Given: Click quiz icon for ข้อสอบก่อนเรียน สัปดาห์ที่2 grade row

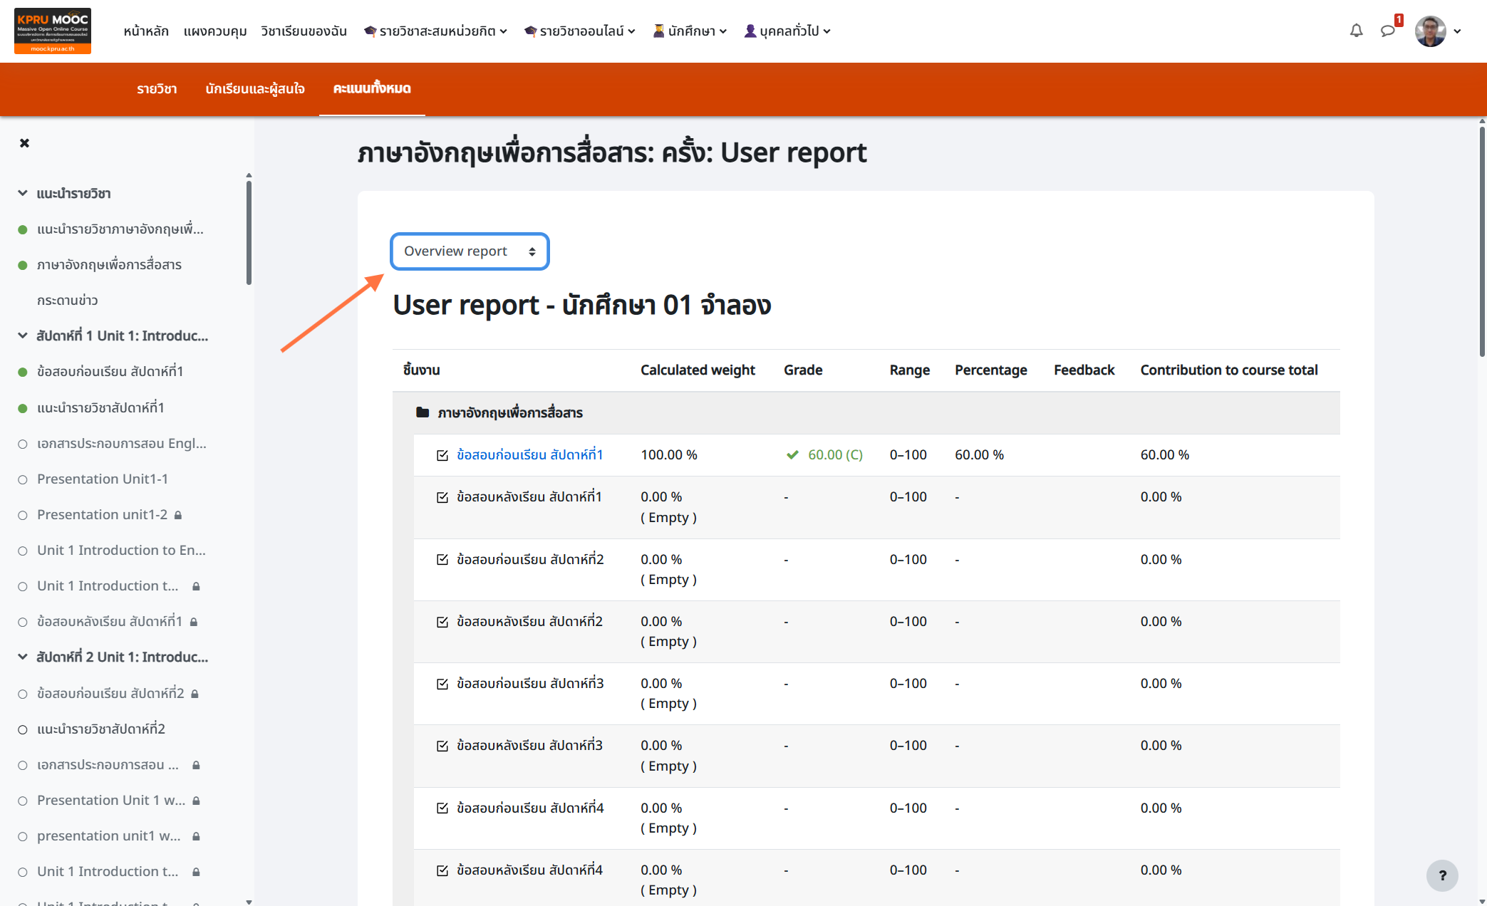Looking at the screenshot, I should [442, 560].
